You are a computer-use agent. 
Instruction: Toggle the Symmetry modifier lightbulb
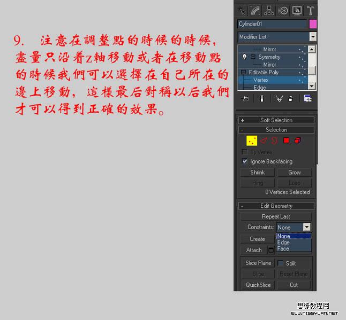pos(244,57)
